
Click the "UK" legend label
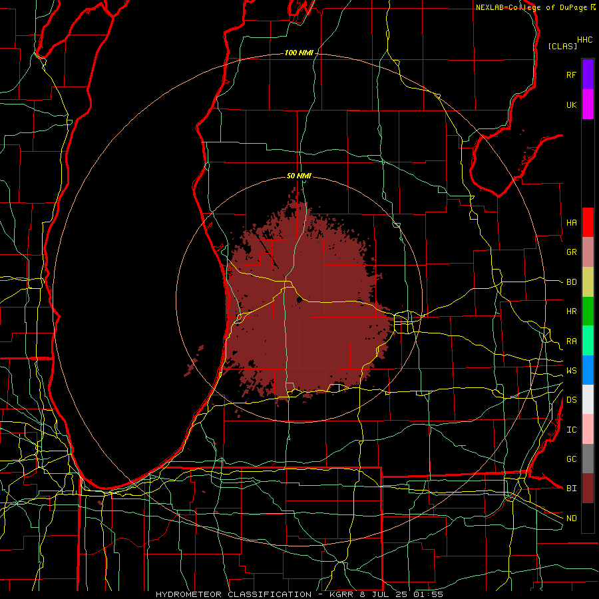tap(571, 104)
